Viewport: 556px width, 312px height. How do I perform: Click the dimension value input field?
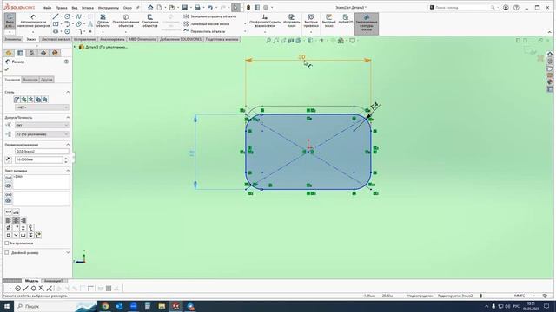tap(38, 159)
